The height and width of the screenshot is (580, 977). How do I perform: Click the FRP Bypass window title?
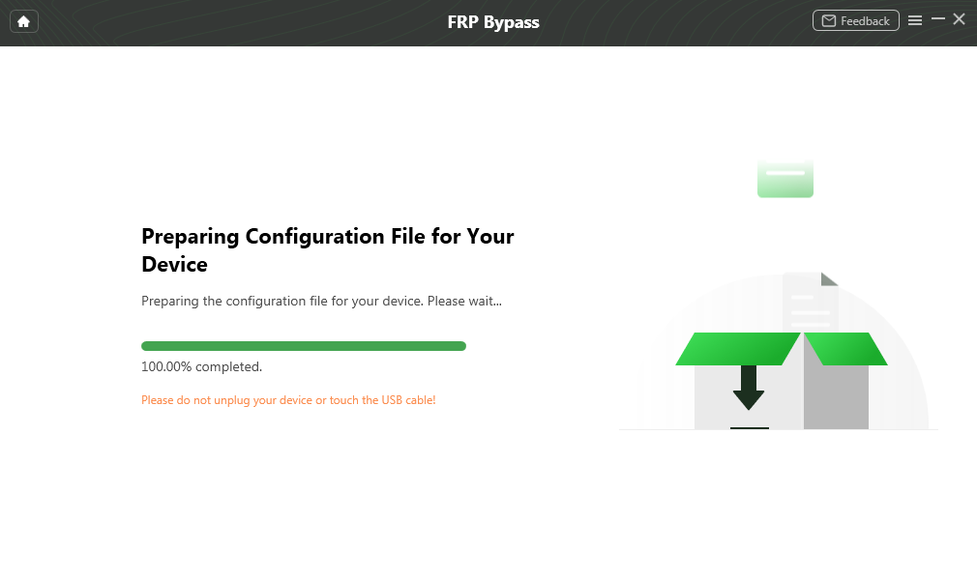(492, 22)
